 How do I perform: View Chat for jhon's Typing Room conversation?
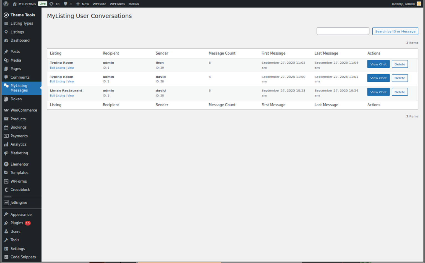click(378, 64)
